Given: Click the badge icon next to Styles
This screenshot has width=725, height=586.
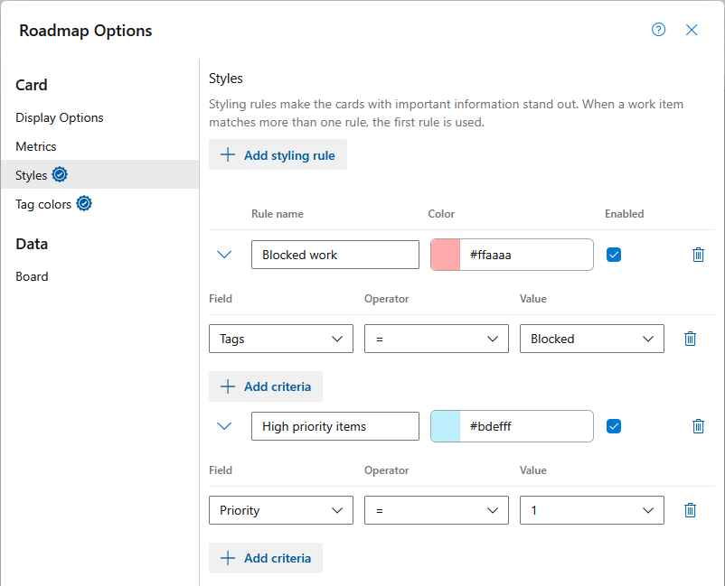Looking at the screenshot, I should click(x=60, y=174).
